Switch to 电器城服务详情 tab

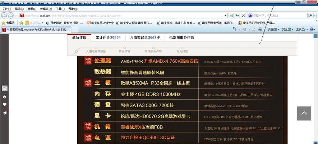pos(181,37)
